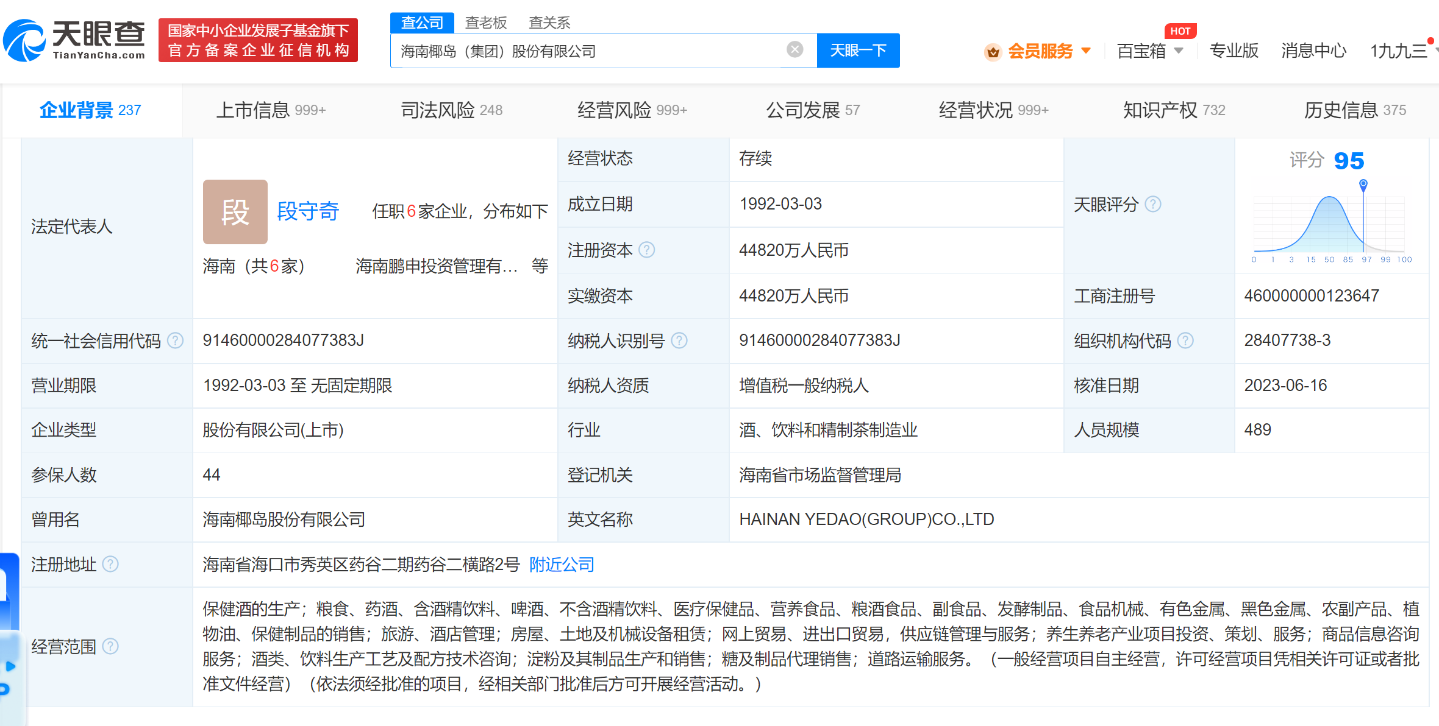Expand the 百宝箱 dropdown
Image resolution: width=1439 pixels, height=726 pixels.
(x=1178, y=51)
